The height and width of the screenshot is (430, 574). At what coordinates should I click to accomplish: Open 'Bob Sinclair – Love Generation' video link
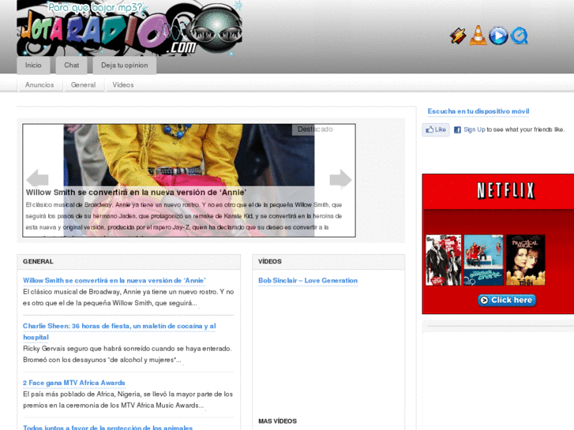(308, 281)
